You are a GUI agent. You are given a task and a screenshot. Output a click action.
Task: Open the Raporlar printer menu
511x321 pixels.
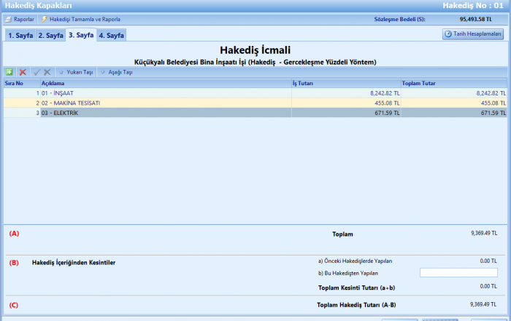point(20,19)
